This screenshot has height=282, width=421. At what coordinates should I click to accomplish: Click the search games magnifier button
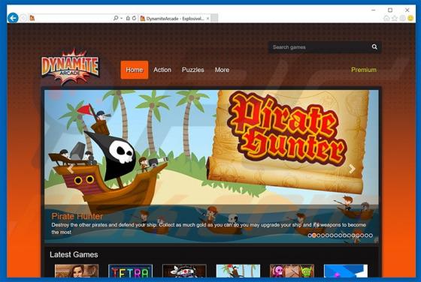(x=374, y=47)
